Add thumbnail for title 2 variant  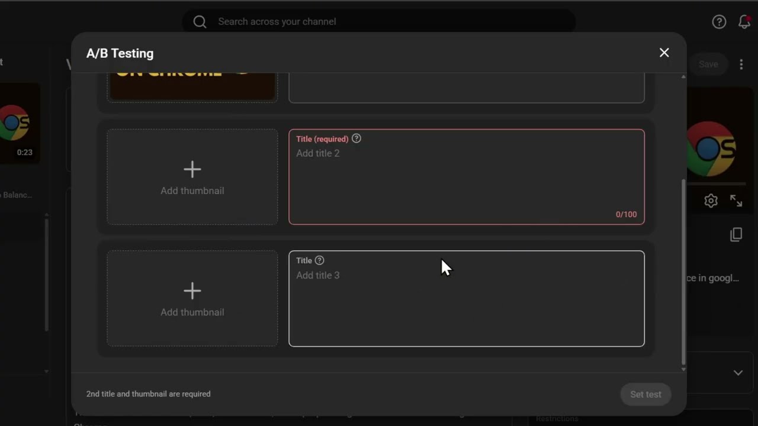click(x=192, y=177)
